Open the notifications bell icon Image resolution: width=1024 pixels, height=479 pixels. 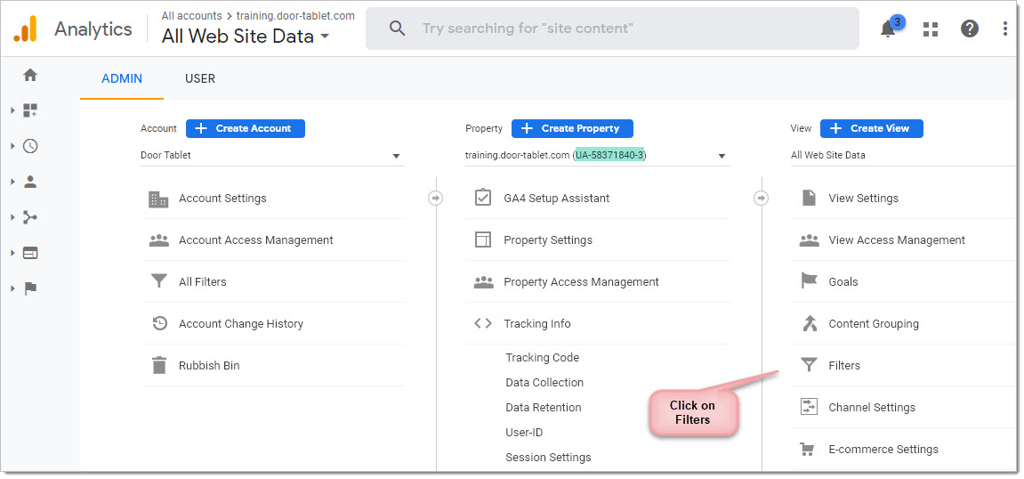point(888,28)
